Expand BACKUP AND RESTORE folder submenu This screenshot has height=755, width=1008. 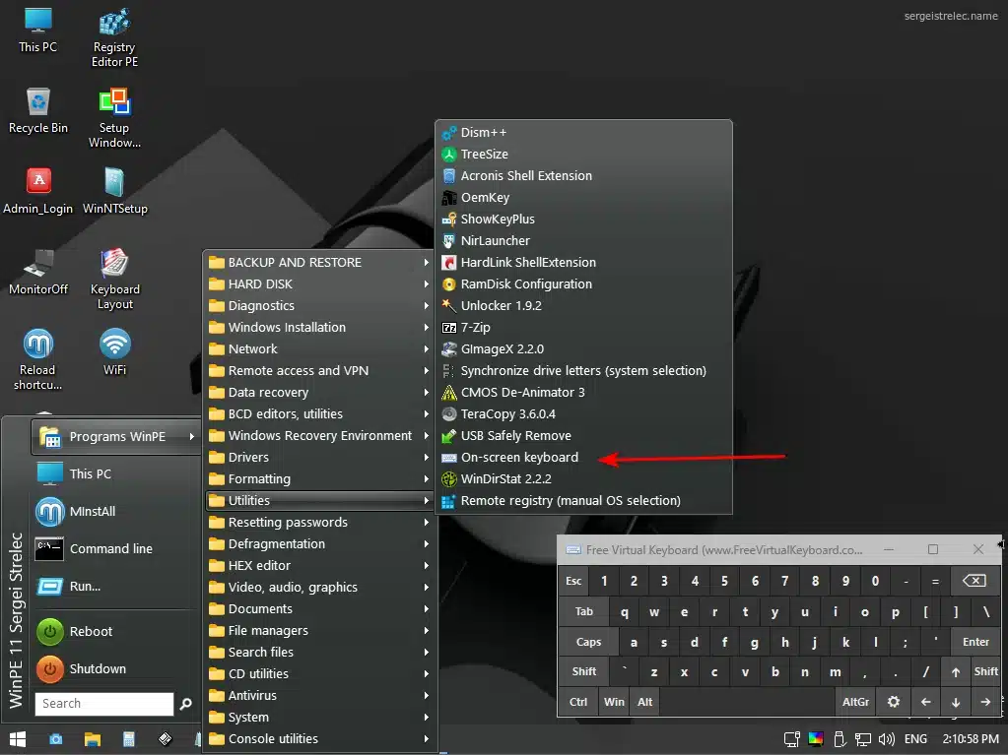point(319,263)
